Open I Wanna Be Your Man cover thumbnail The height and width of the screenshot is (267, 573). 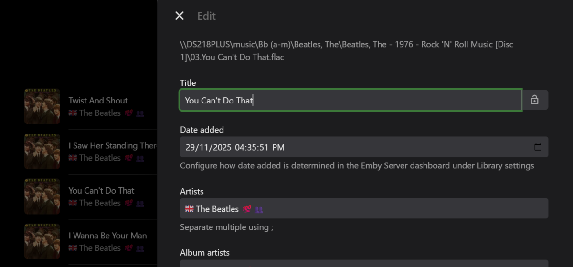(42, 241)
